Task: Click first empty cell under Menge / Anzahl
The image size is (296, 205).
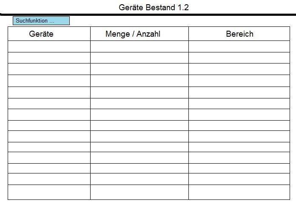Action: pyautogui.click(x=139, y=46)
